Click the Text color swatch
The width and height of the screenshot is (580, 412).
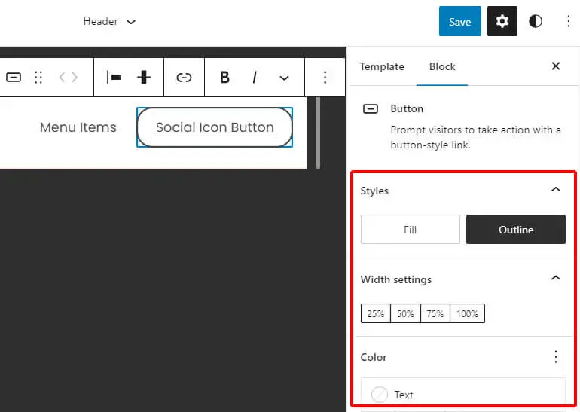click(x=379, y=395)
